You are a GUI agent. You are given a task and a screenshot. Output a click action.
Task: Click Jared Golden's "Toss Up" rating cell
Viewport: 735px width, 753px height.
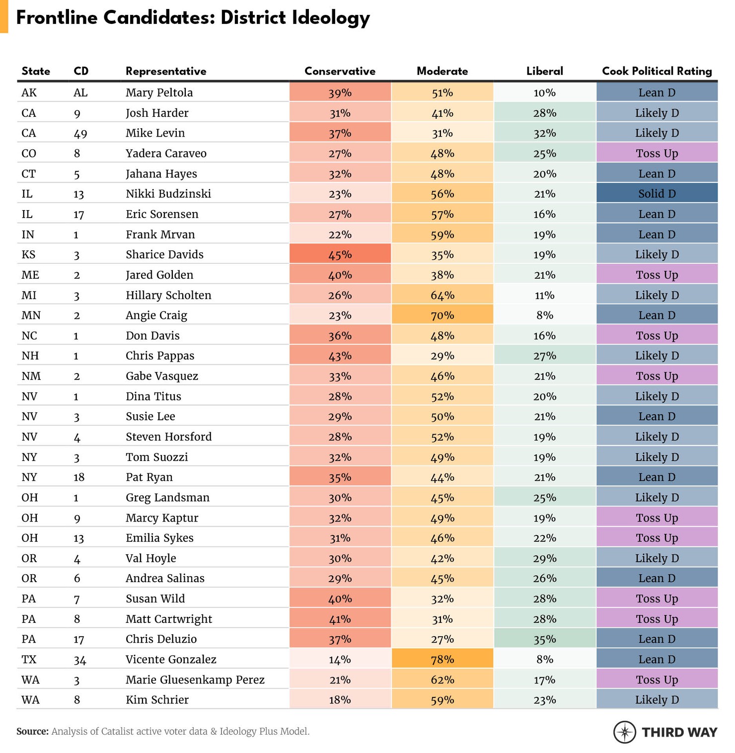pos(657,275)
